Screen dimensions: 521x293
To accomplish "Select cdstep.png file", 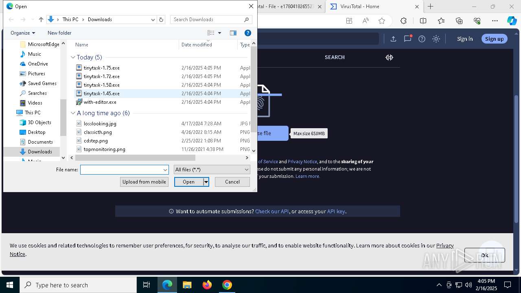I will [x=96, y=141].
